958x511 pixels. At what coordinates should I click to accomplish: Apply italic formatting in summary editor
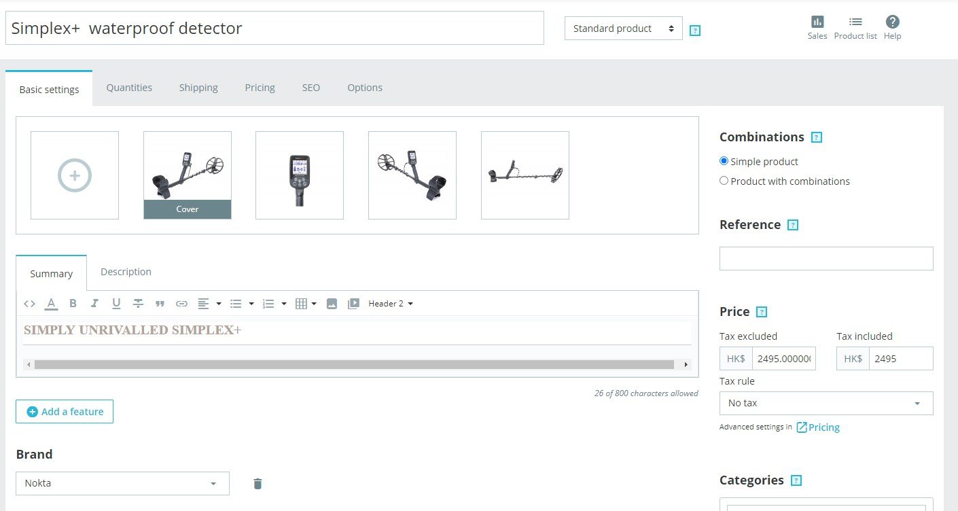(94, 304)
